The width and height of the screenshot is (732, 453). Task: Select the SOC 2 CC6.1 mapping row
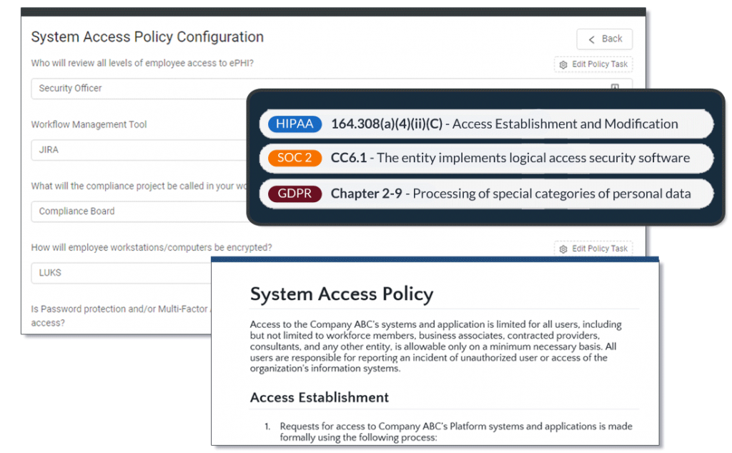[x=486, y=159]
